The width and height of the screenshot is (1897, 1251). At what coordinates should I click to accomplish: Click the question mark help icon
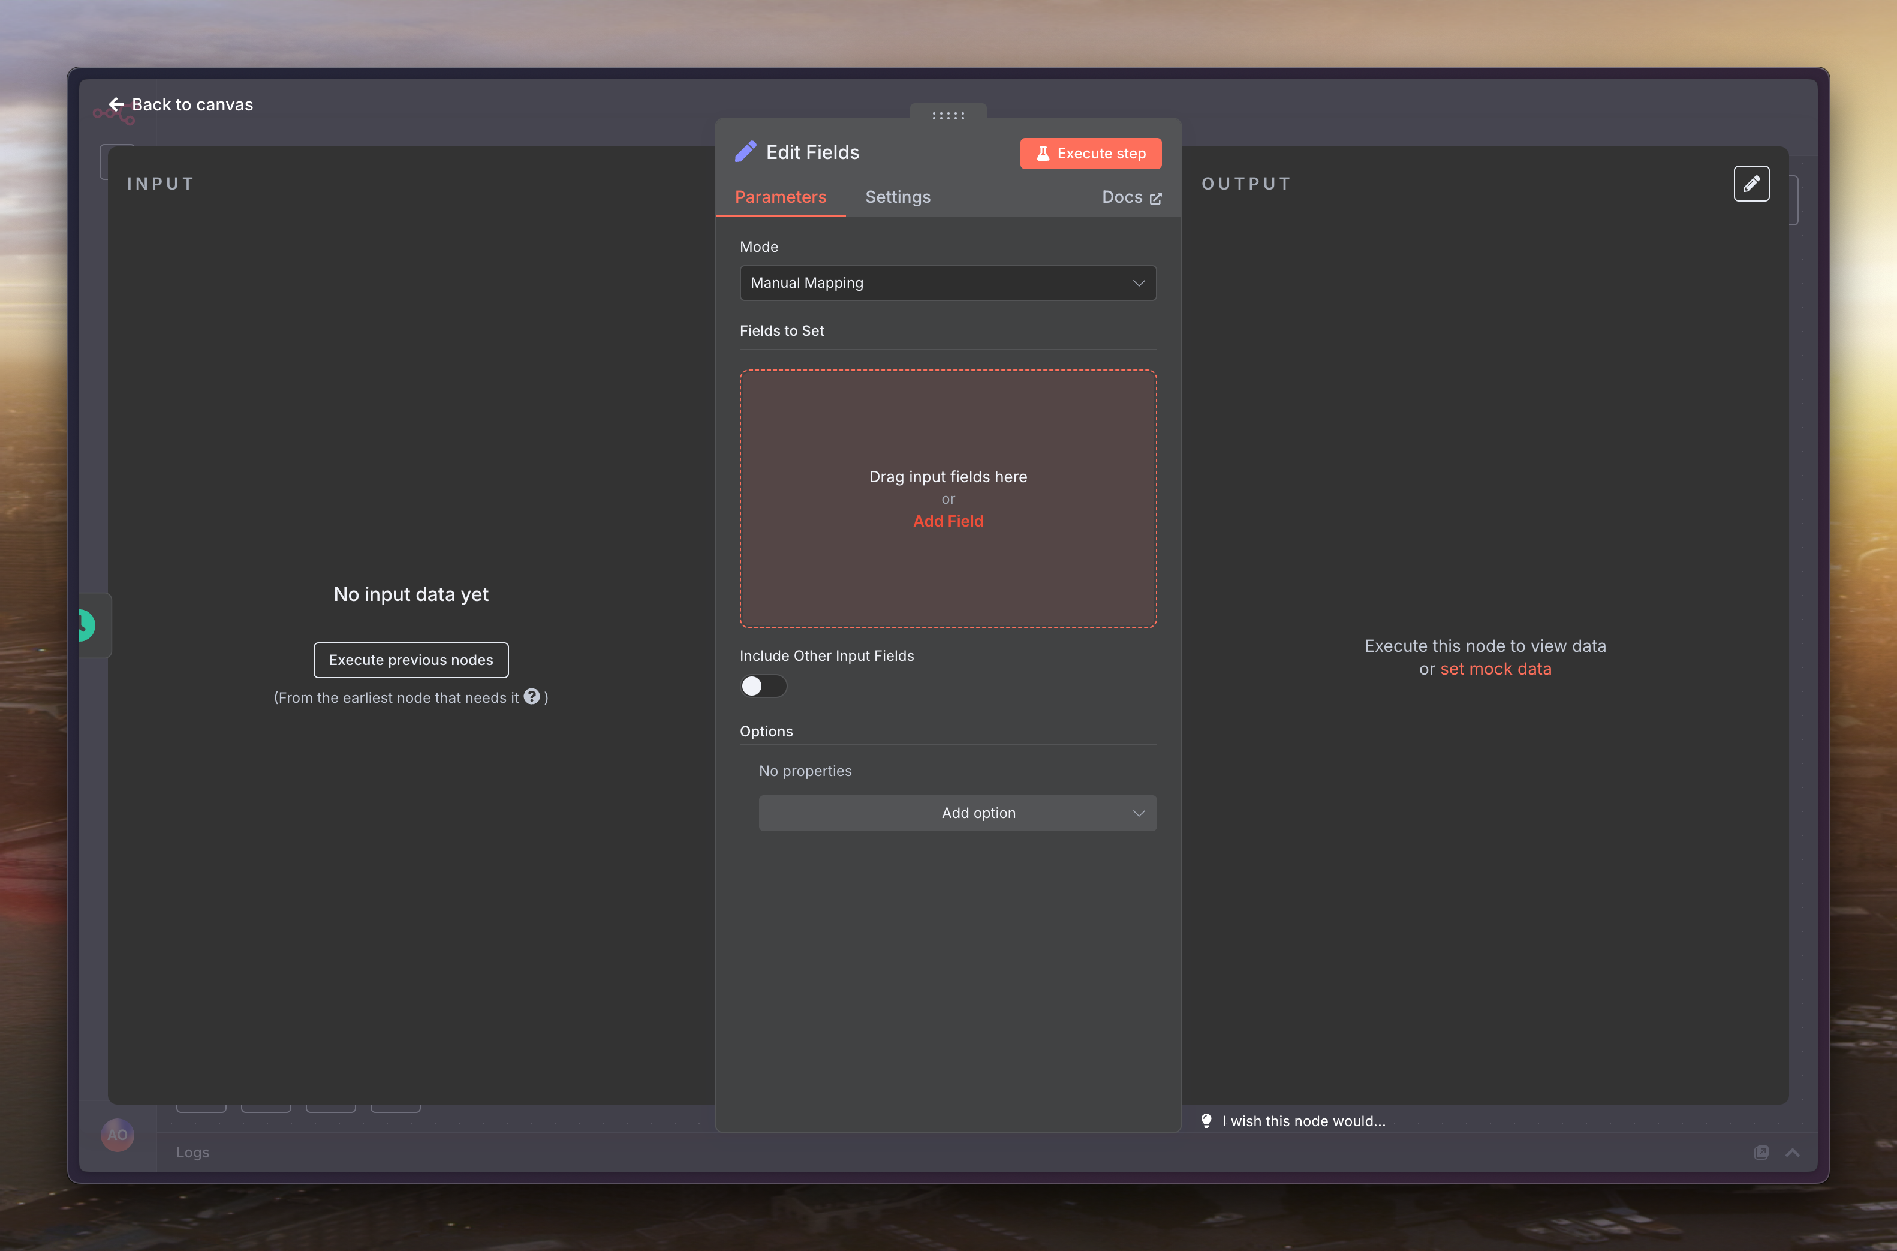click(x=532, y=696)
